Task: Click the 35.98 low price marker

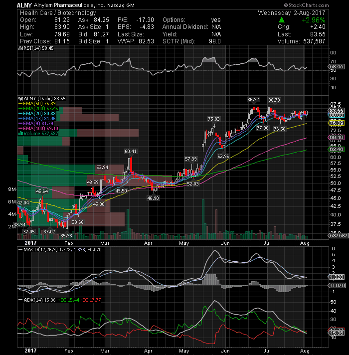Action: [x=66, y=236]
